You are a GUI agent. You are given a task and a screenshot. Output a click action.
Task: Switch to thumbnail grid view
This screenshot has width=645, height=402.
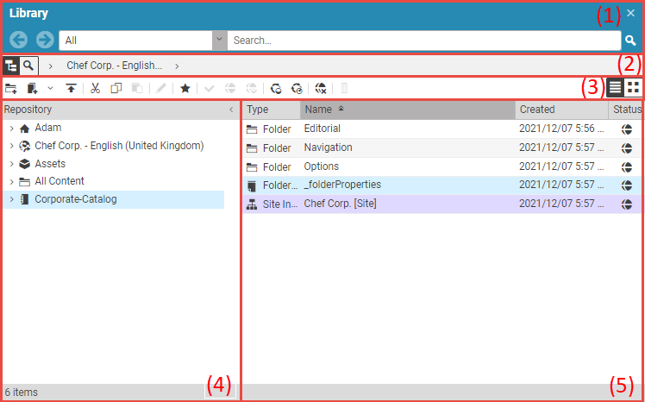(x=634, y=87)
